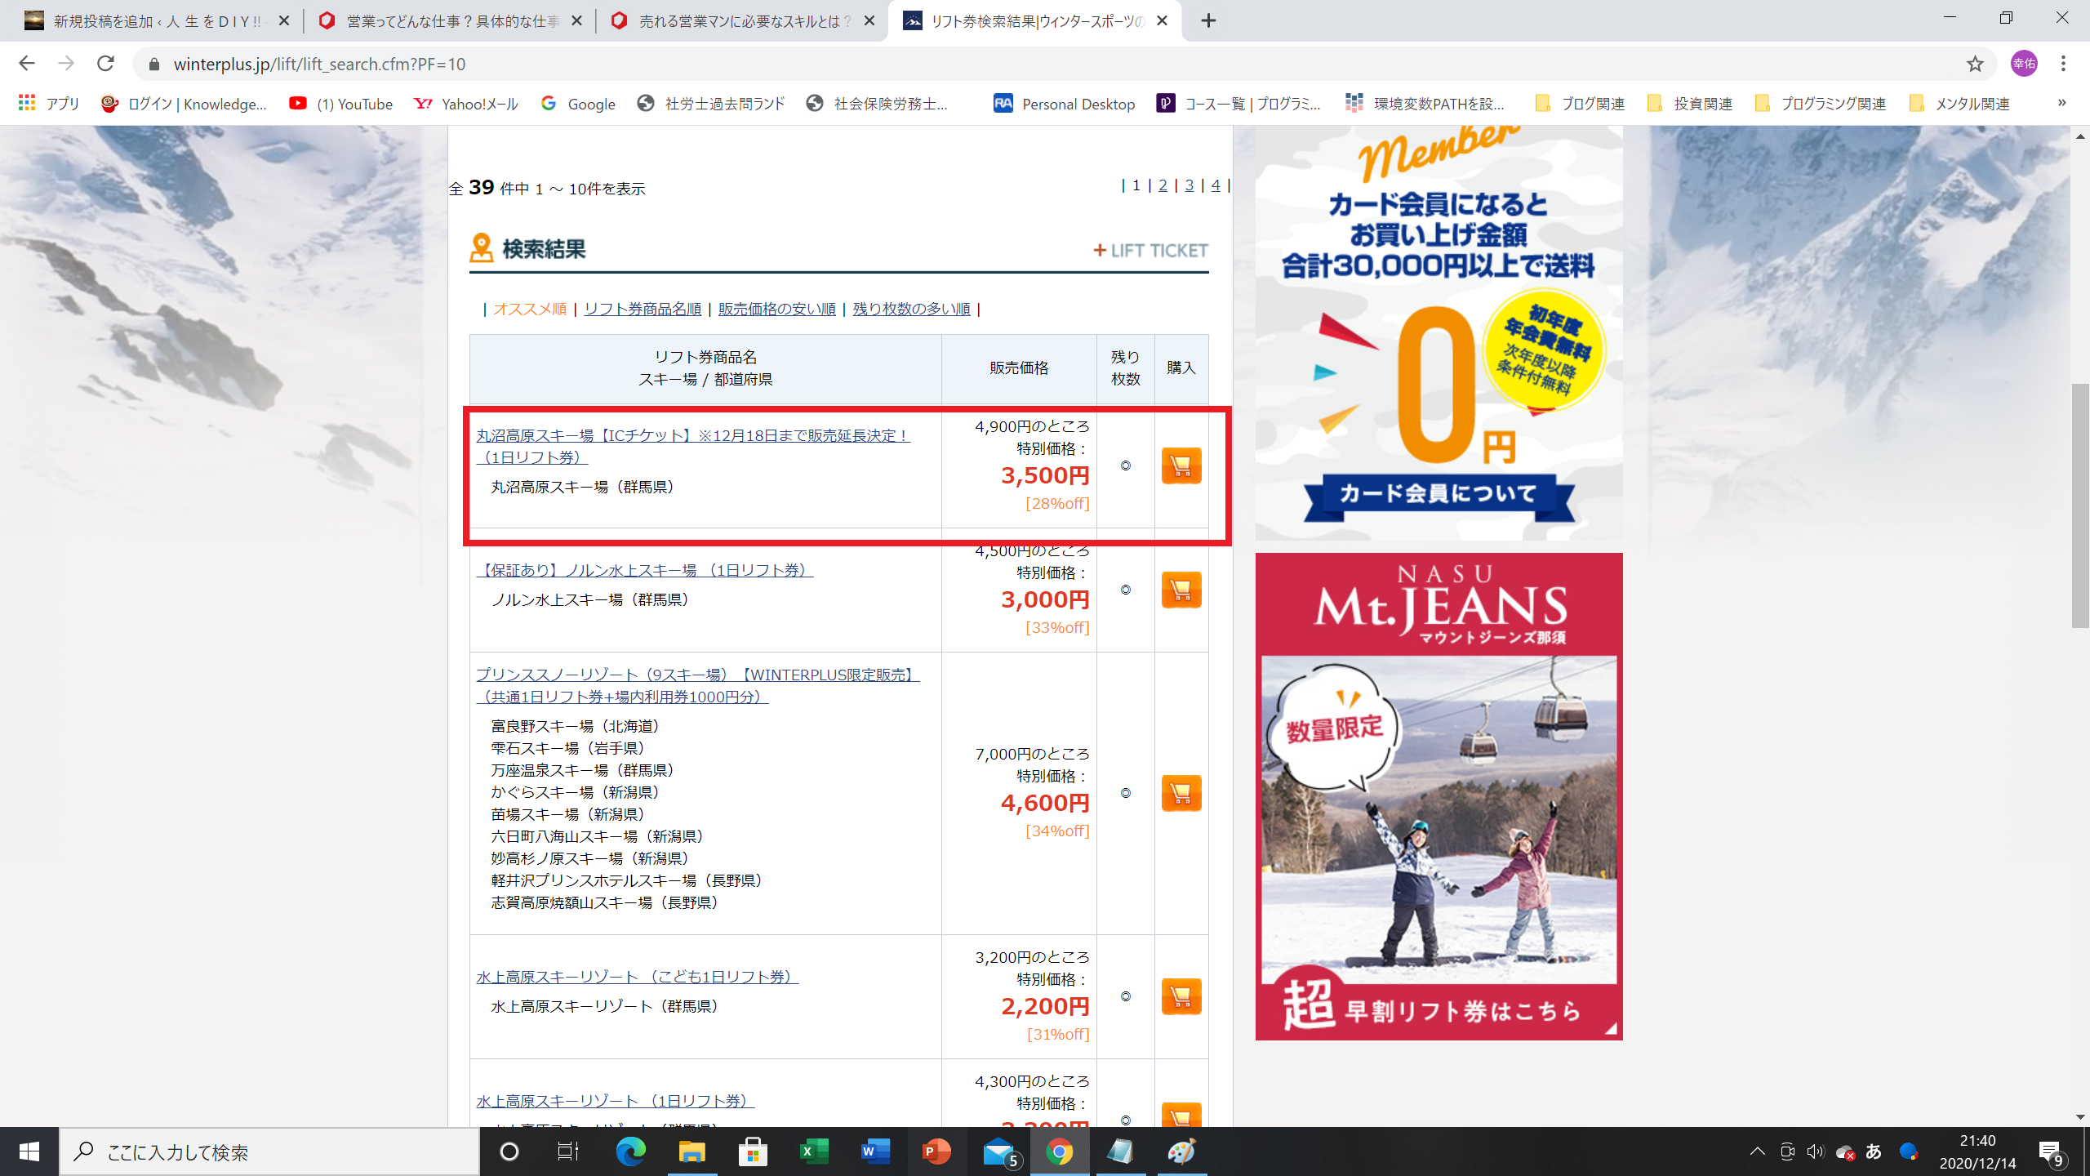Open the 丸沼高原スキー場 ICチケット link
The width and height of the screenshot is (2090, 1176).
(692, 436)
